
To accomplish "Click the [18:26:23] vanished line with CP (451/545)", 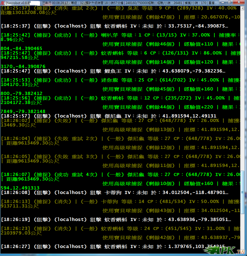I will [x=120, y=228].
